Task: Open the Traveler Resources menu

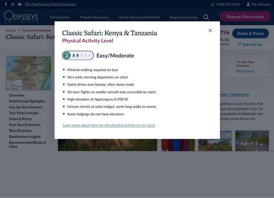Action: pos(94,17)
